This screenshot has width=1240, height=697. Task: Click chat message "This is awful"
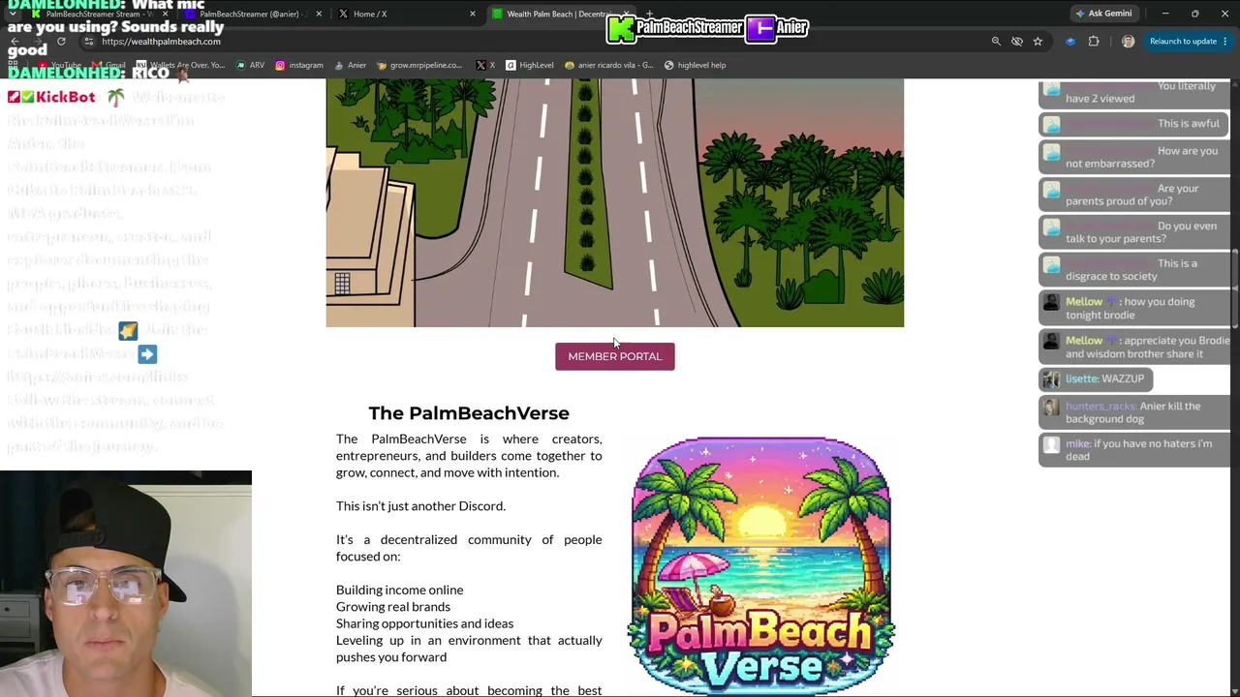1134,124
